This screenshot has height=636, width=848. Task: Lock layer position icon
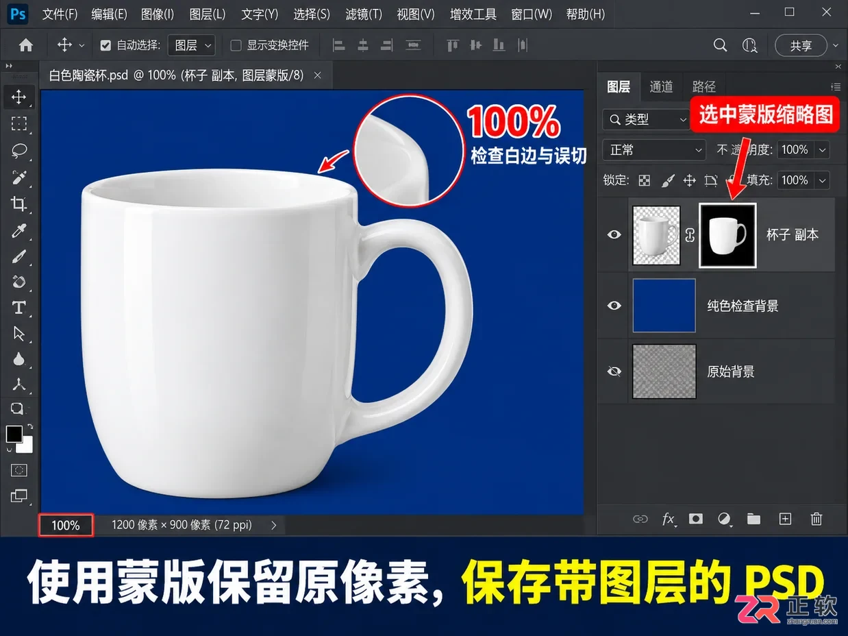click(690, 180)
